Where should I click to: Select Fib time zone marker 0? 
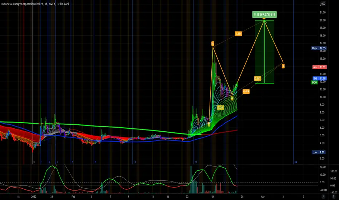click(34, 162)
